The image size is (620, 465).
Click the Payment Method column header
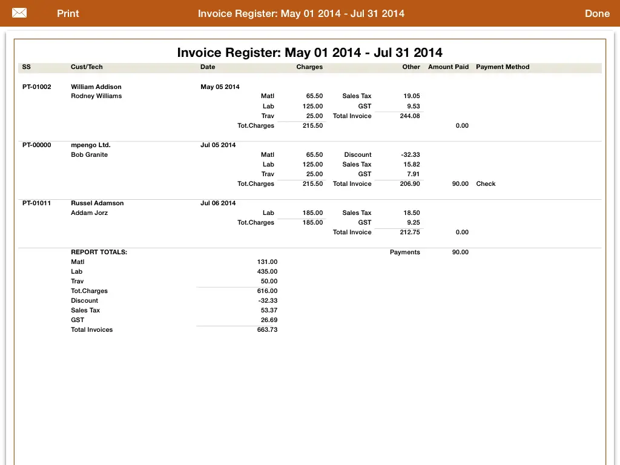point(503,67)
